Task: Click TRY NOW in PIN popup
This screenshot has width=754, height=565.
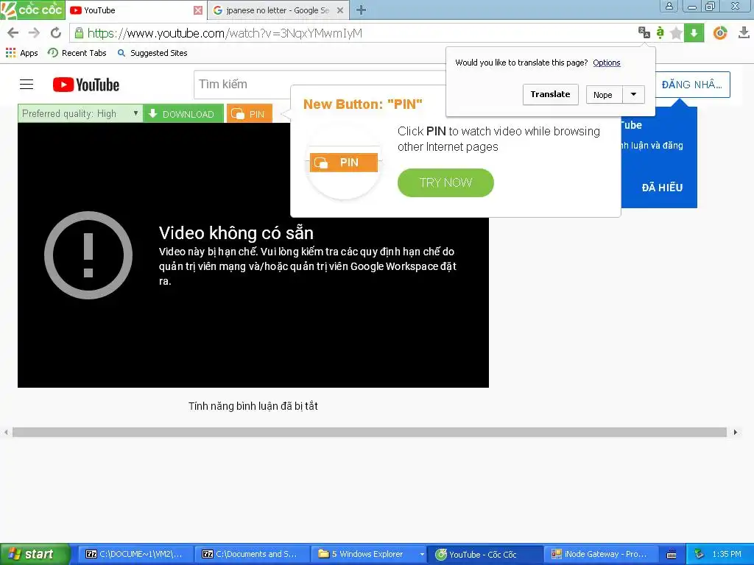Action: [445, 182]
